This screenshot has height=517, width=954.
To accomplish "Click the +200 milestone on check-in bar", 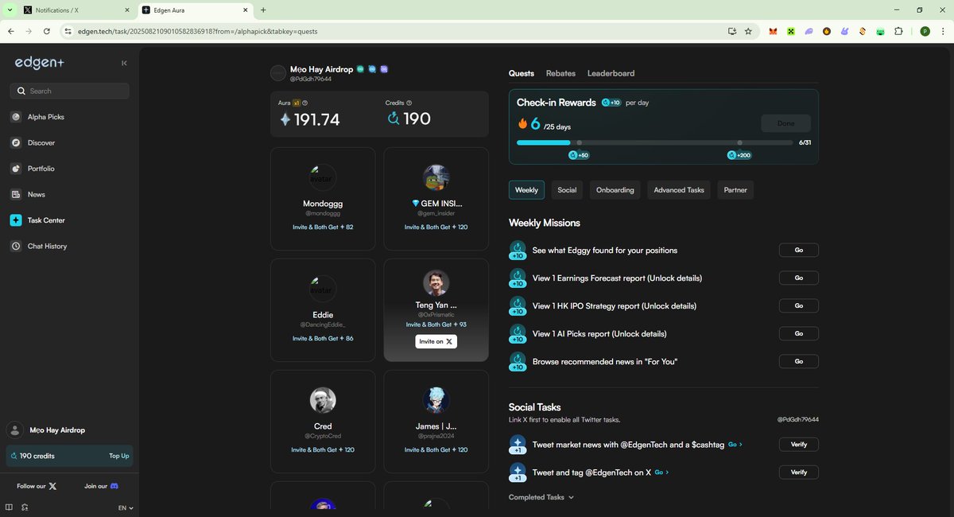I will point(739,155).
